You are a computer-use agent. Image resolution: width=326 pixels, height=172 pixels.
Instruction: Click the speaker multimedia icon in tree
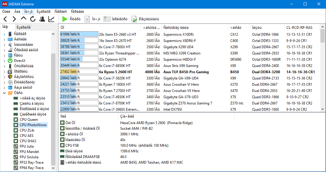[10, 45]
